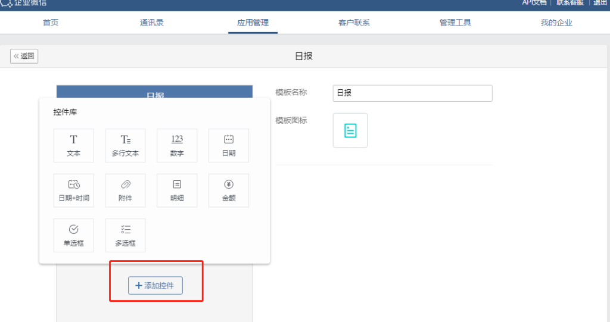The image size is (610, 322).
Task: Add the 多选框 checkbox control
Action: 125,235
